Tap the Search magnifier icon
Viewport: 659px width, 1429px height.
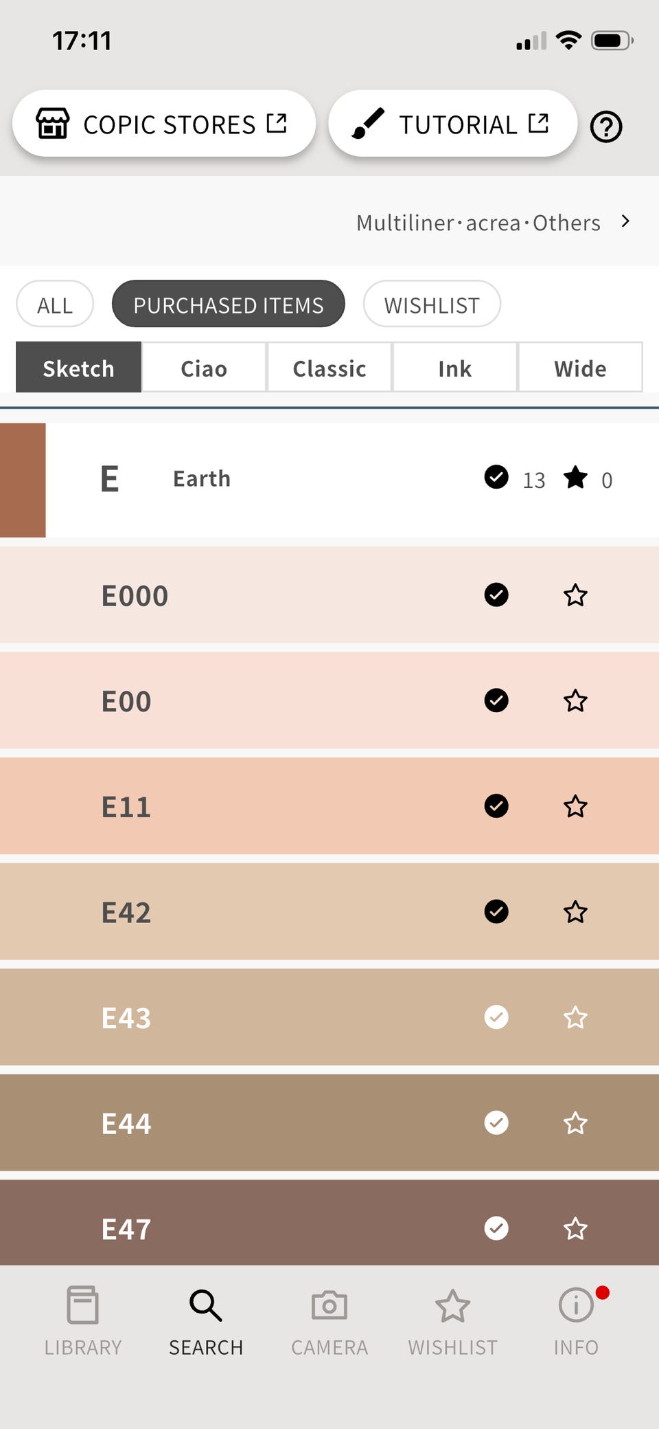(205, 1305)
